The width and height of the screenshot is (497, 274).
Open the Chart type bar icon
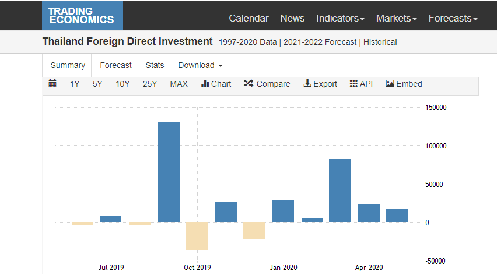click(205, 84)
